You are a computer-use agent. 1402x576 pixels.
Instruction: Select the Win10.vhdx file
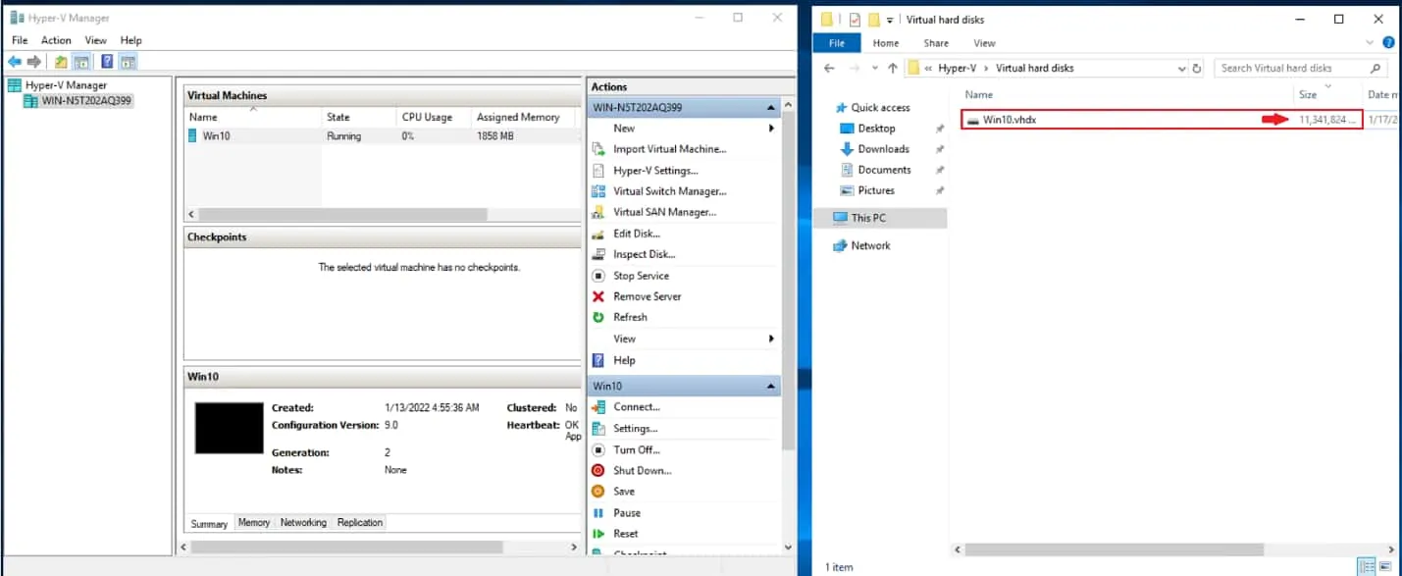click(x=1010, y=120)
